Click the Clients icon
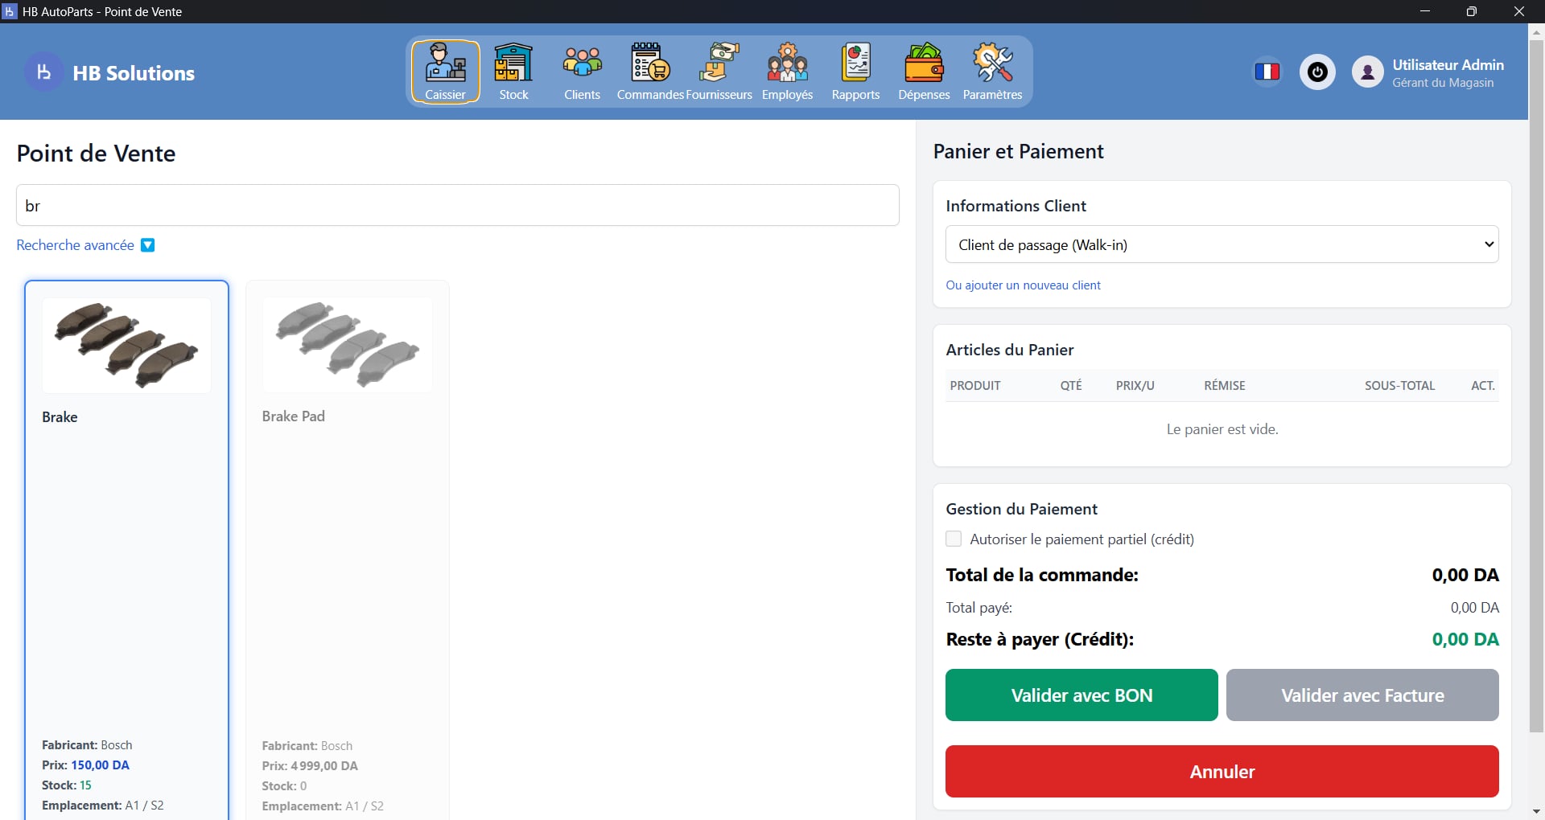1545x820 pixels. pos(582,71)
